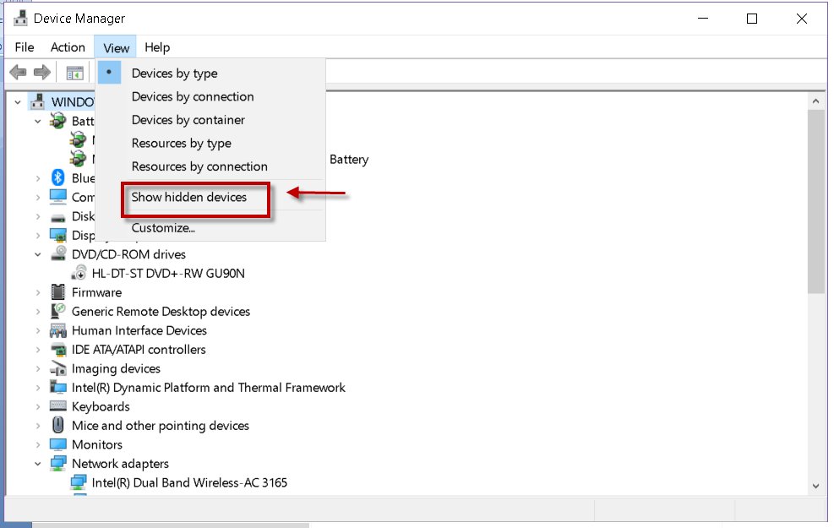Click the Intel Dynamic Platform folder icon
Screen dimensions: 834x528
tap(58, 387)
